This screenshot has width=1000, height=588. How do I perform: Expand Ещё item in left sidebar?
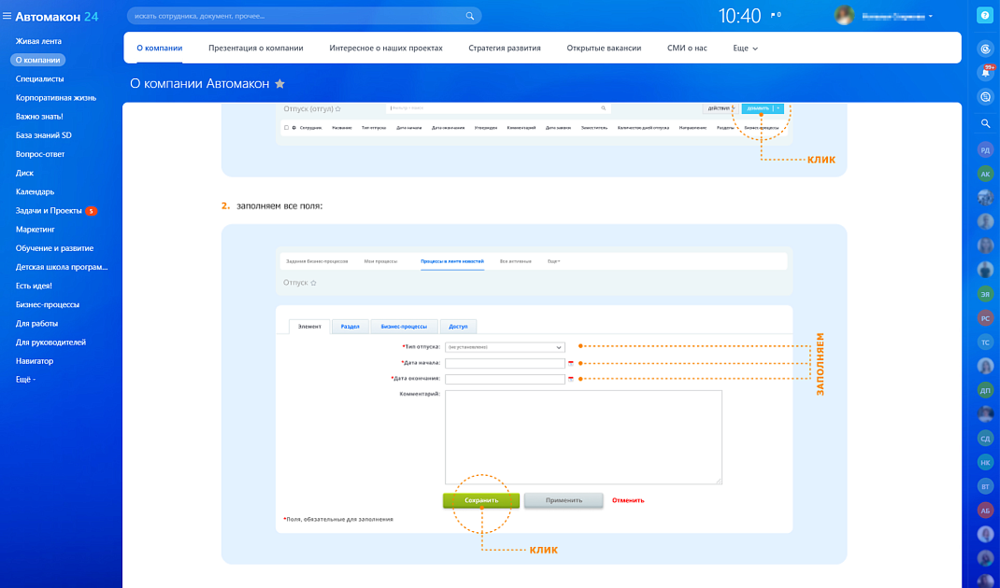(x=25, y=380)
